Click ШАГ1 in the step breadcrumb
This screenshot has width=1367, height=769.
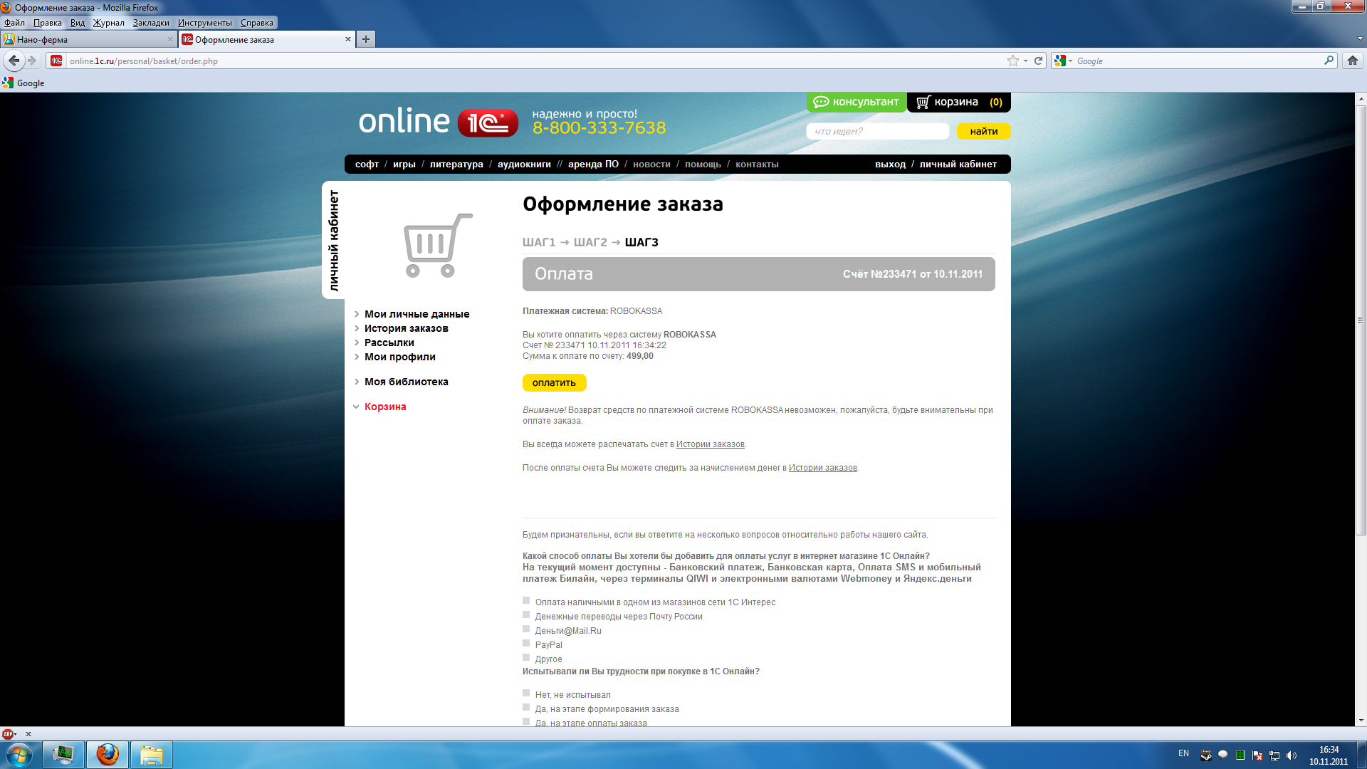(x=539, y=242)
